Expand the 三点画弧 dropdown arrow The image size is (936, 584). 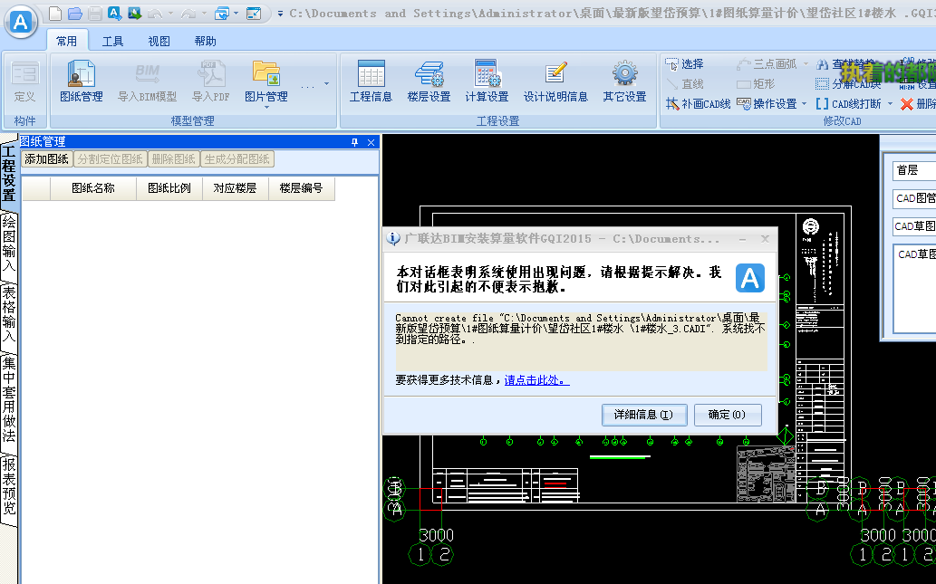point(806,63)
